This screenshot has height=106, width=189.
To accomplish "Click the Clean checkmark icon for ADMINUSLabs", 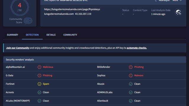I will pos(131,92).
